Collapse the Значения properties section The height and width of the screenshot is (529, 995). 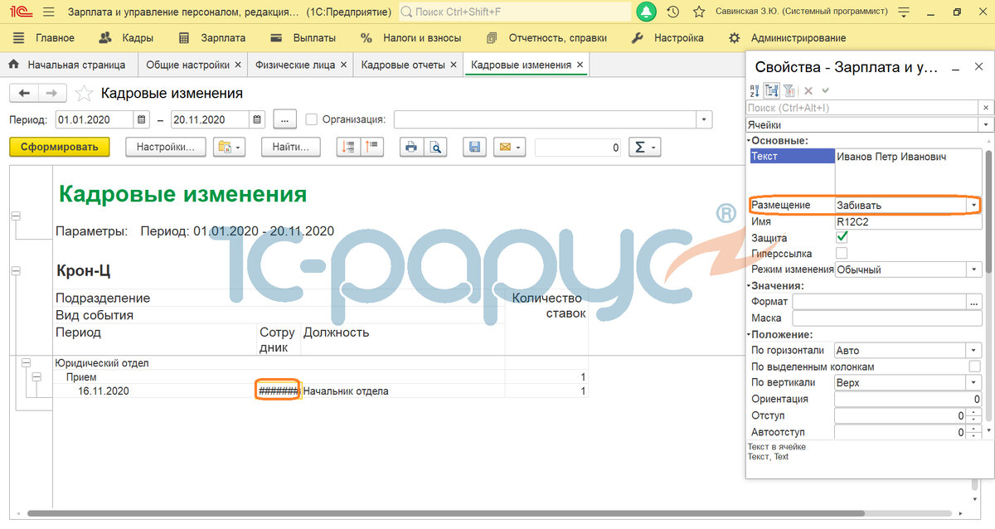pyautogui.click(x=749, y=286)
